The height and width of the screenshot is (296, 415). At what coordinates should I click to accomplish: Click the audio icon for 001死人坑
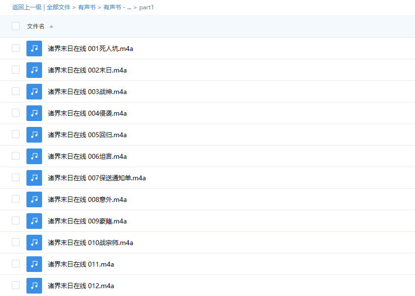34,49
